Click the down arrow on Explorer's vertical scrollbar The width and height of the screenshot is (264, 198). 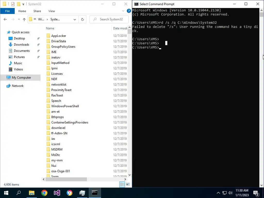(x=129, y=175)
